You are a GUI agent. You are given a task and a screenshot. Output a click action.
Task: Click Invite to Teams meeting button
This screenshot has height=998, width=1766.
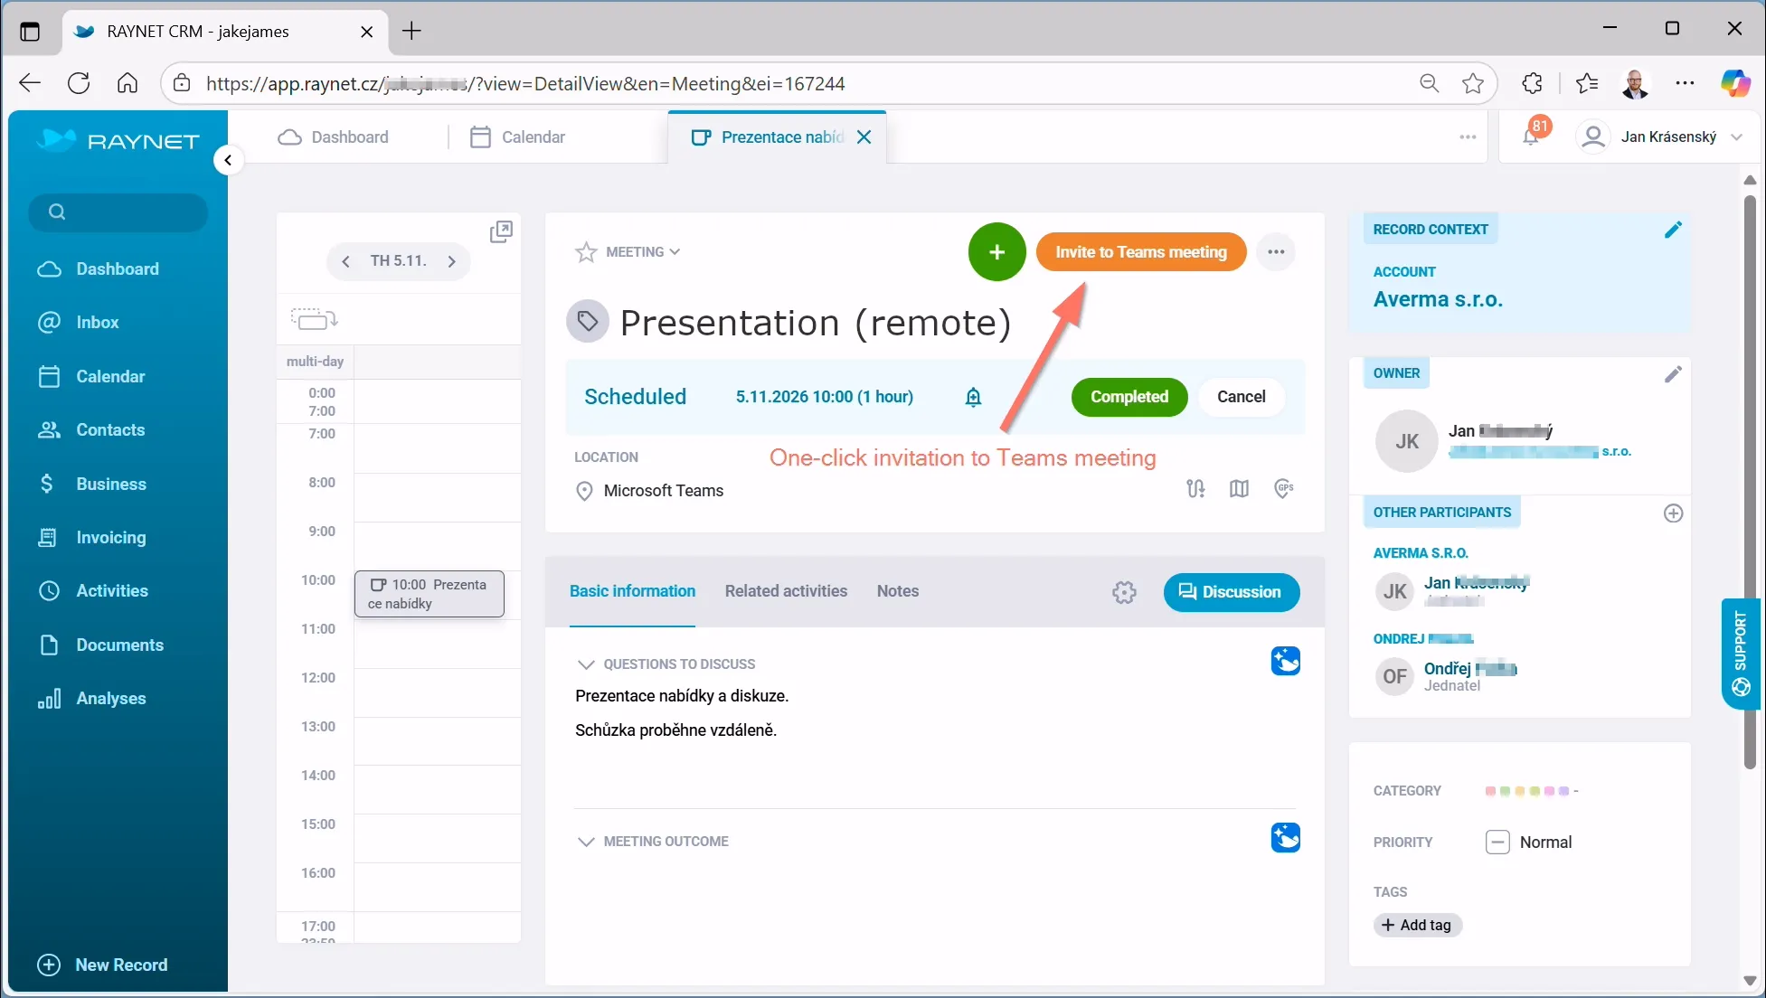click(x=1140, y=252)
